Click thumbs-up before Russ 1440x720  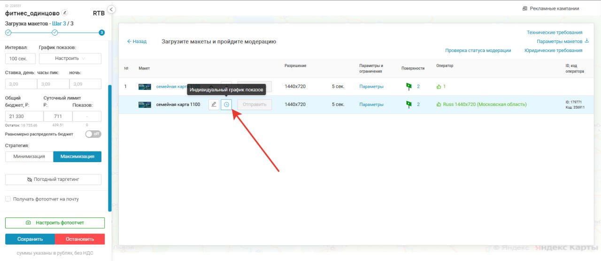439,104
